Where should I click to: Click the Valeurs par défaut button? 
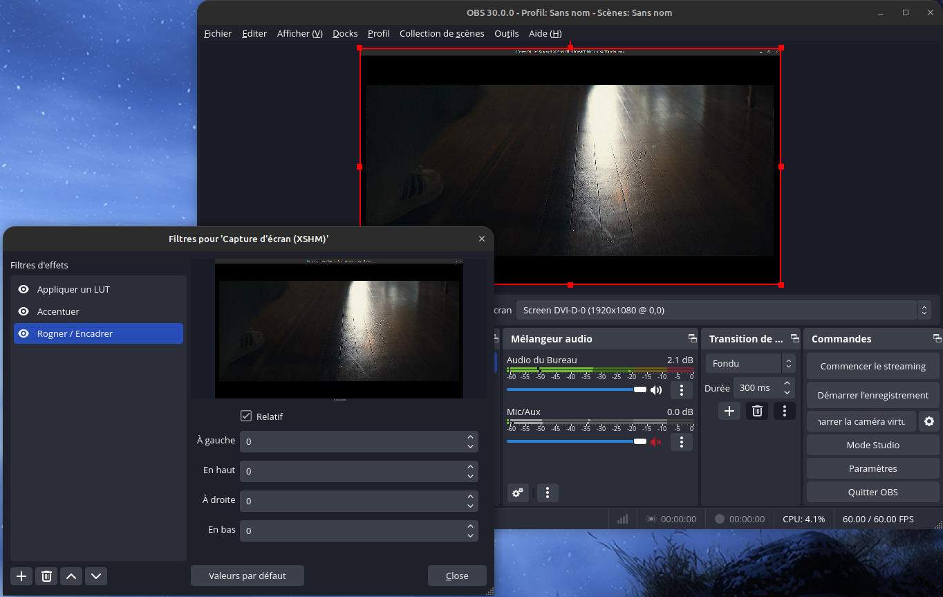click(x=248, y=576)
